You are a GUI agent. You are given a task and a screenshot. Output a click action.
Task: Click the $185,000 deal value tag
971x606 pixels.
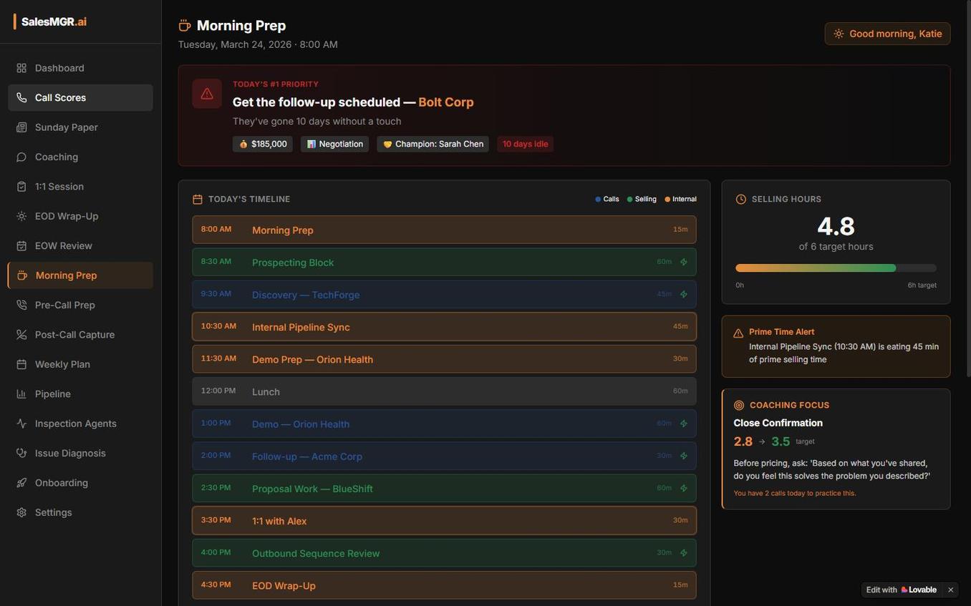pyautogui.click(x=263, y=144)
